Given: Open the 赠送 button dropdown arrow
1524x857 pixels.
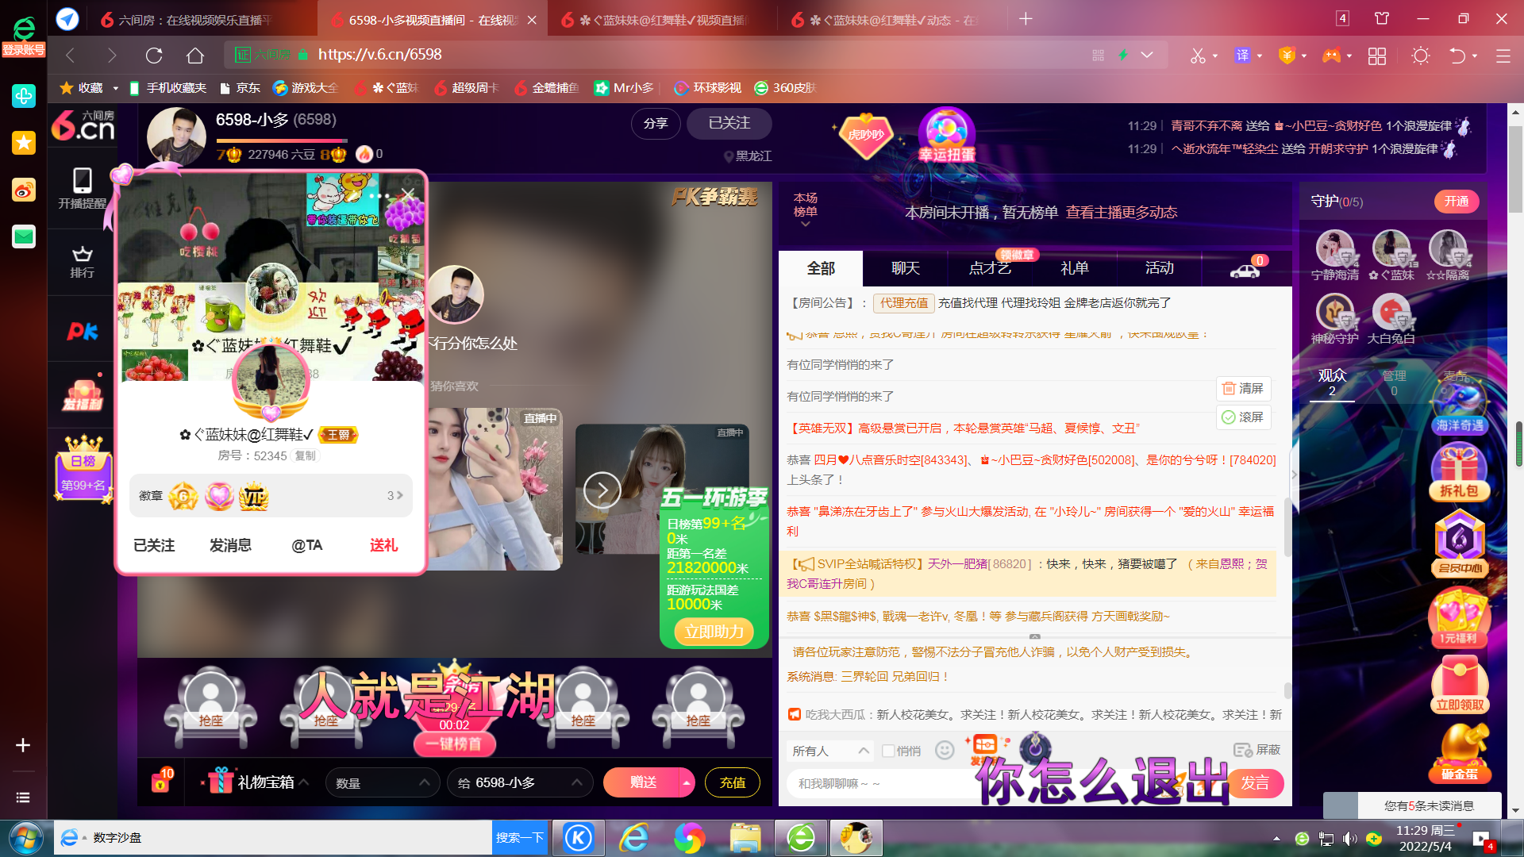Looking at the screenshot, I should (x=687, y=782).
